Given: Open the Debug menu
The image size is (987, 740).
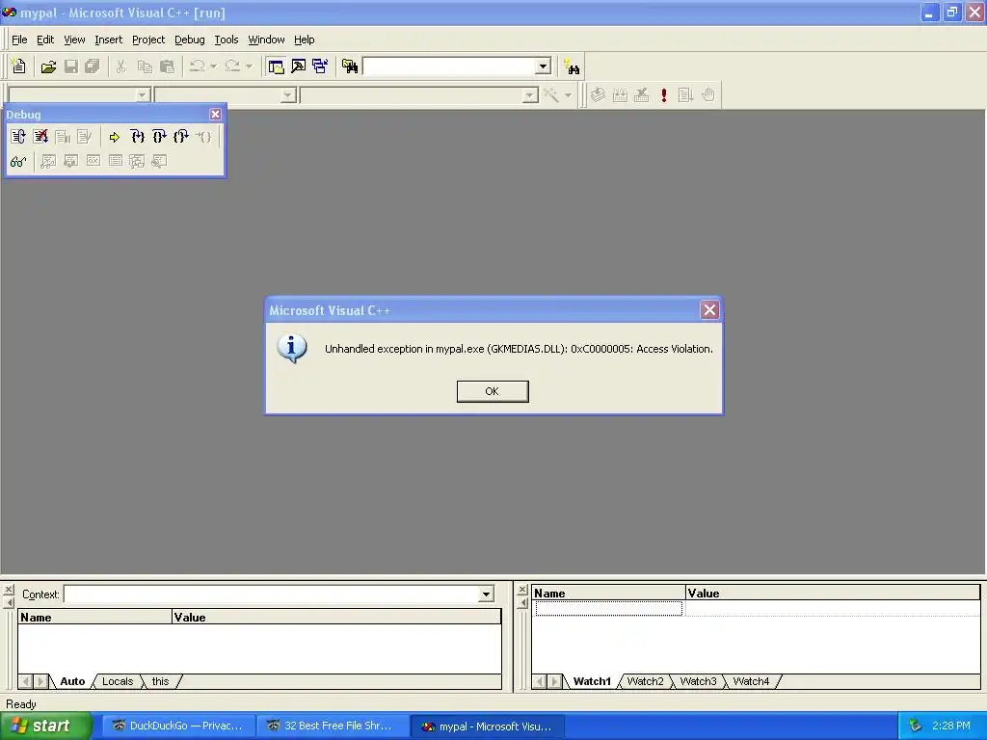Looking at the screenshot, I should (190, 40).
